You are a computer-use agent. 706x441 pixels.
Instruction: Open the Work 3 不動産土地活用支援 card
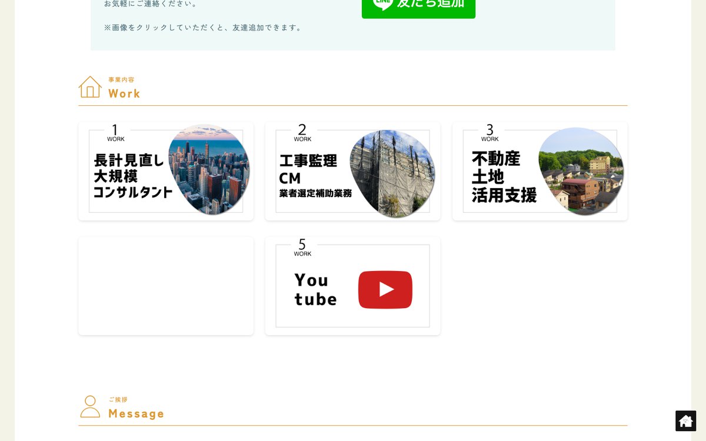coord(540,171)
